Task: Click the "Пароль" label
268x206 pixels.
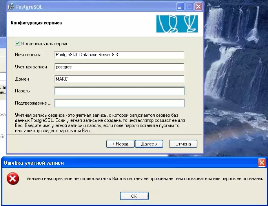Action: tap(22, 91)
